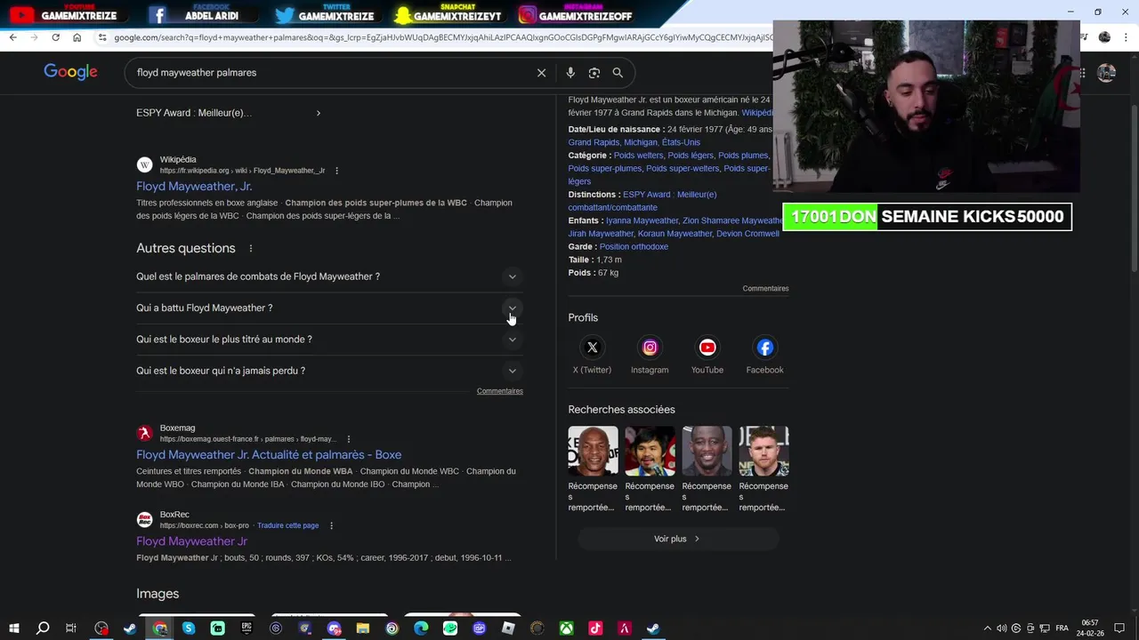Open Skype from taskbar
The height and width of the screenshot is (640, 1139).
click(x=189, y=628)
